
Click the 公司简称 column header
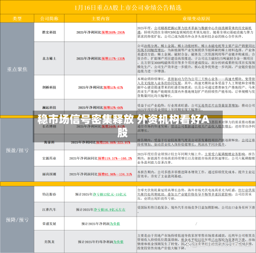tap(49, 18)
